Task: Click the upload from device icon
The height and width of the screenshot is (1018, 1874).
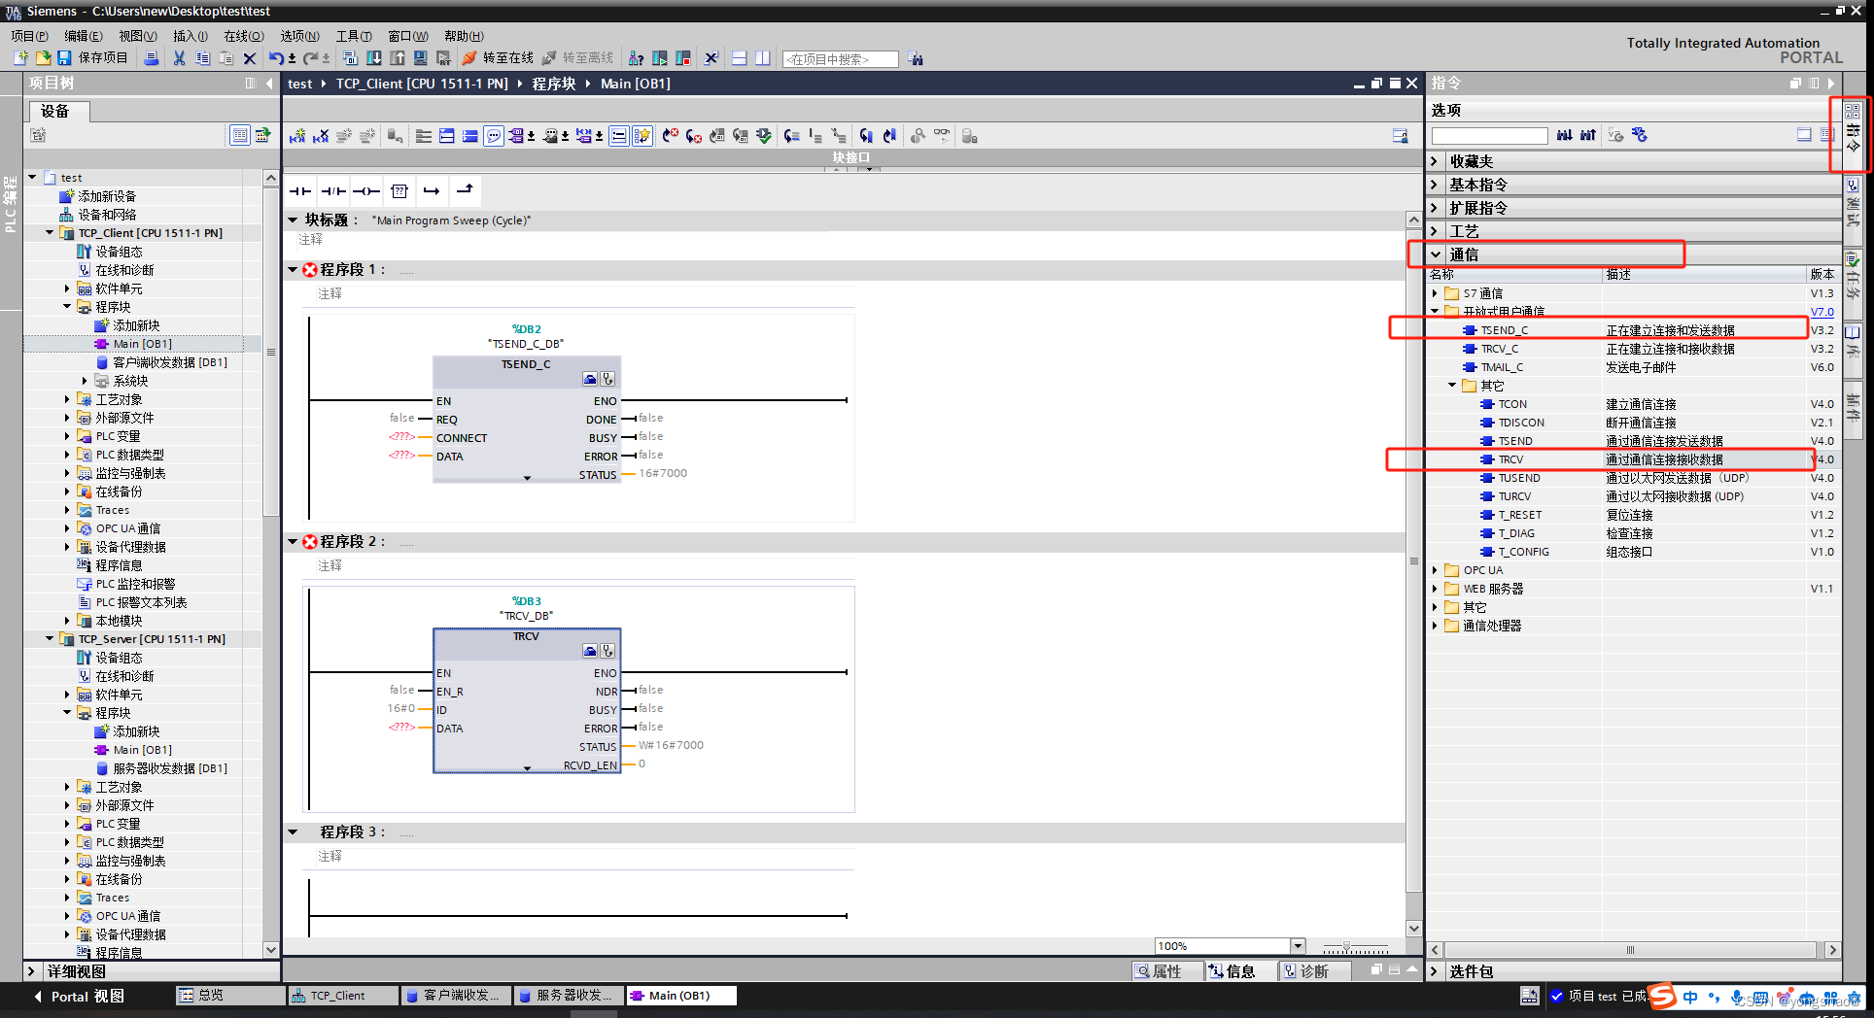Action: click(x=398, y=58)
